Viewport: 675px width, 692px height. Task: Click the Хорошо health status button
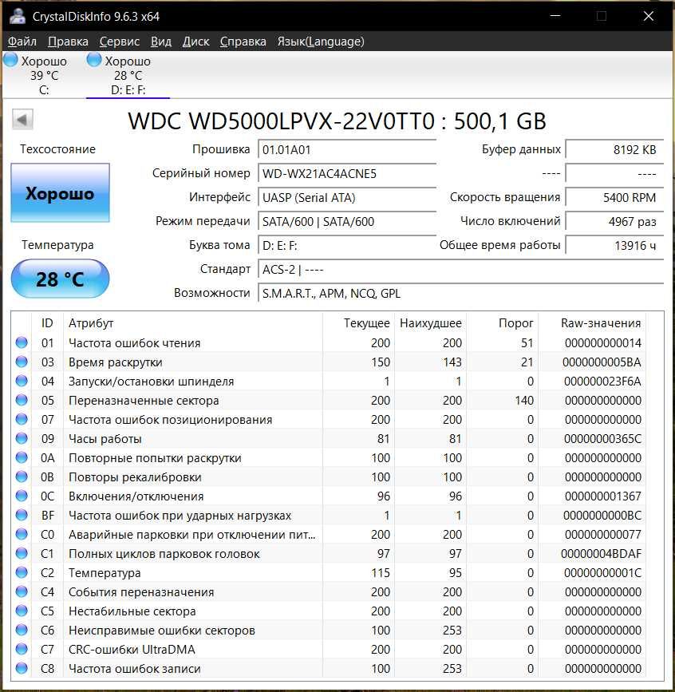point(60,193)
